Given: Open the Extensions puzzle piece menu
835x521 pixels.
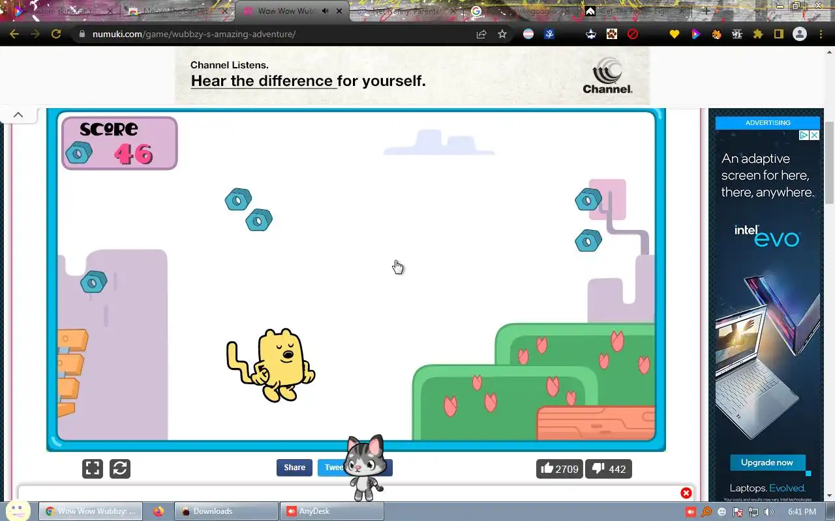Looking at the screenshot, I should tap(758, 34).
